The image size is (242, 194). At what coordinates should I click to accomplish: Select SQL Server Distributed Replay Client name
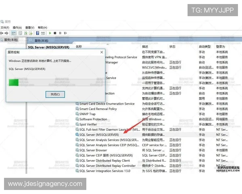click(x=104, y=160)
